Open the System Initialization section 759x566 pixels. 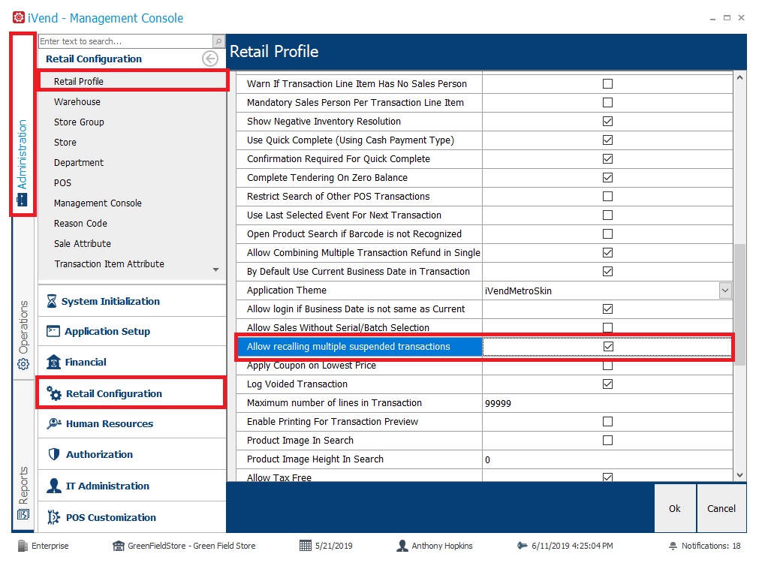[132, 301]
